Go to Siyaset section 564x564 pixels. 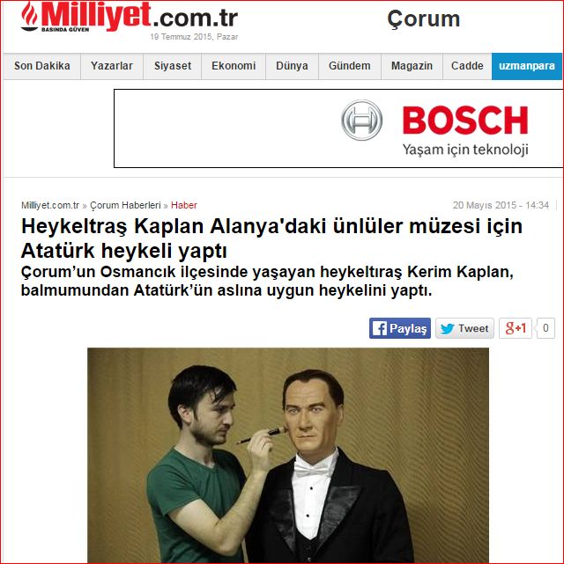pyautogui.click(x=173, y=66)
